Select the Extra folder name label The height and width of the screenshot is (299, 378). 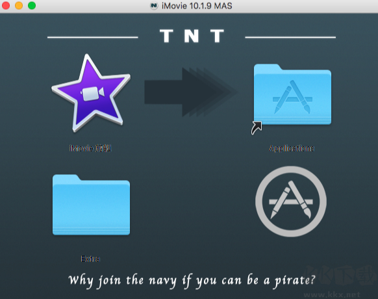pyautogui.click(x=90, y=259)
